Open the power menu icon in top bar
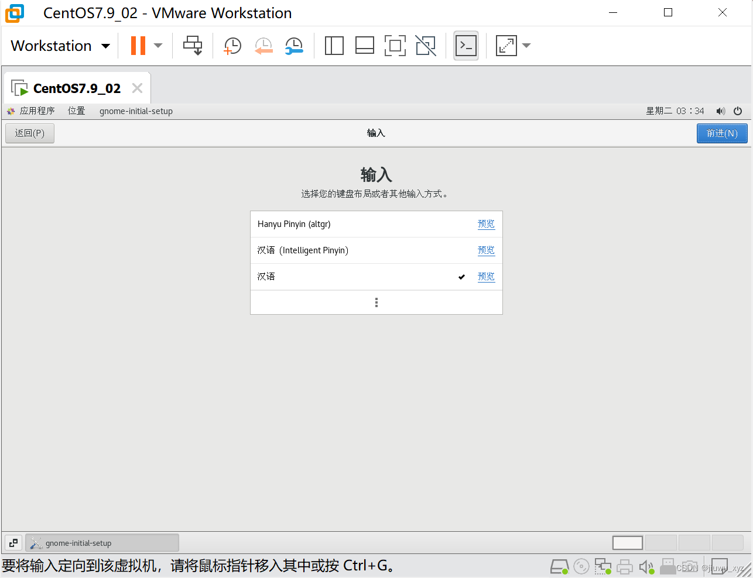This screenshot has width=753, height=578. (738, 111)
